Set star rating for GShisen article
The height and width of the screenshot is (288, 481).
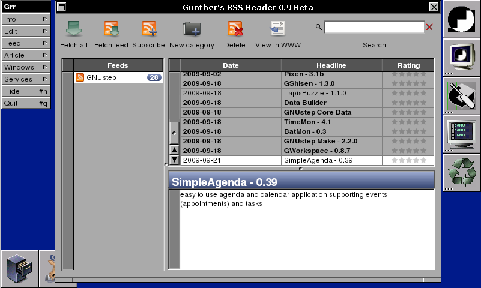pyautogui.click(x=408, y=84)
